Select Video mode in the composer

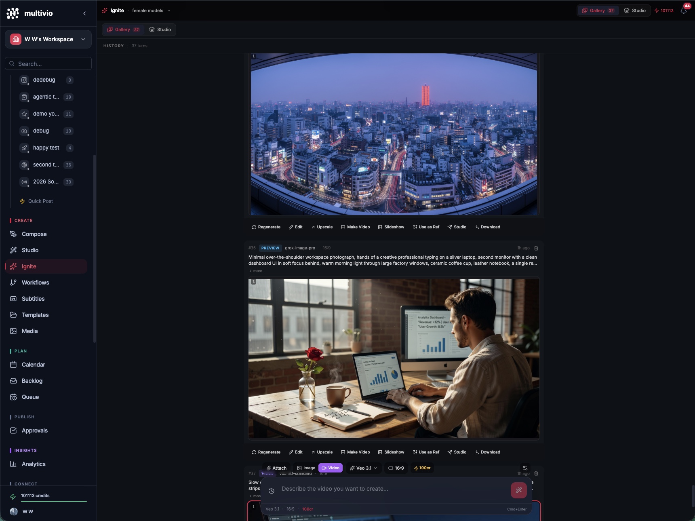tap(331, 468)
